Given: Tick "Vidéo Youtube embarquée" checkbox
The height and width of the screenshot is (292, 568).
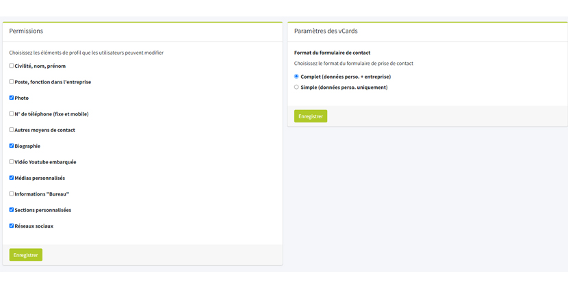Looking at the screenshot, I should pyautogui.click(x=12, y=162).
